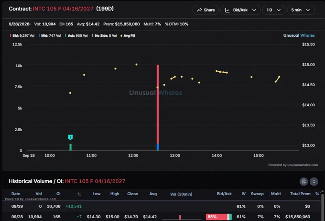325x221 pixels.
Task: Expand the 1D range dropdown
Action: click(273, 10)
